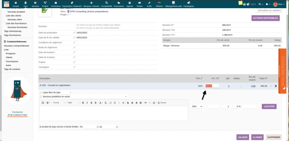
Task: Open Services prédéfinis en vente dropdown
Action: click(99, 97)
